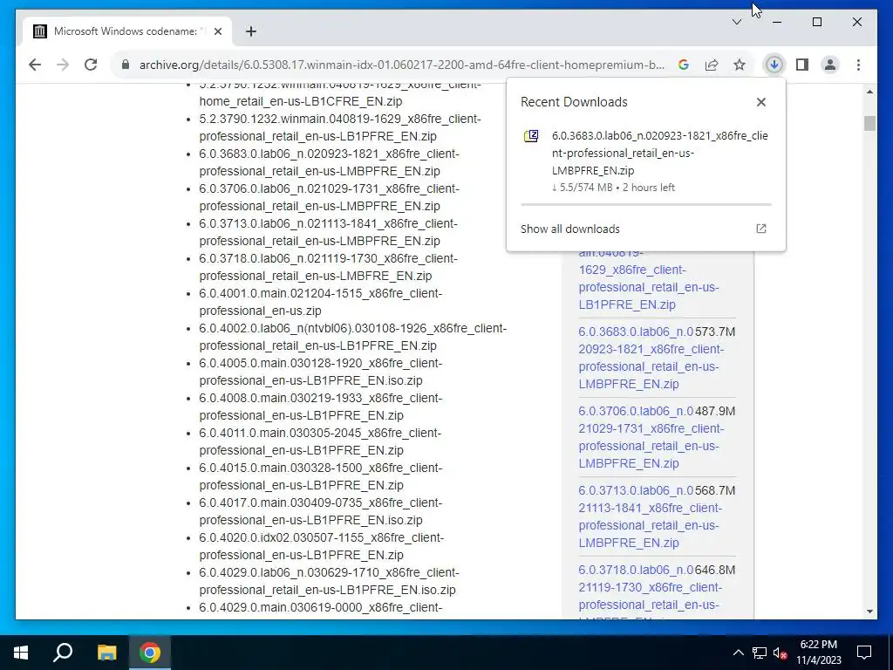Maximize the Chrome window

pyautogui.click(x=816, y=22)
